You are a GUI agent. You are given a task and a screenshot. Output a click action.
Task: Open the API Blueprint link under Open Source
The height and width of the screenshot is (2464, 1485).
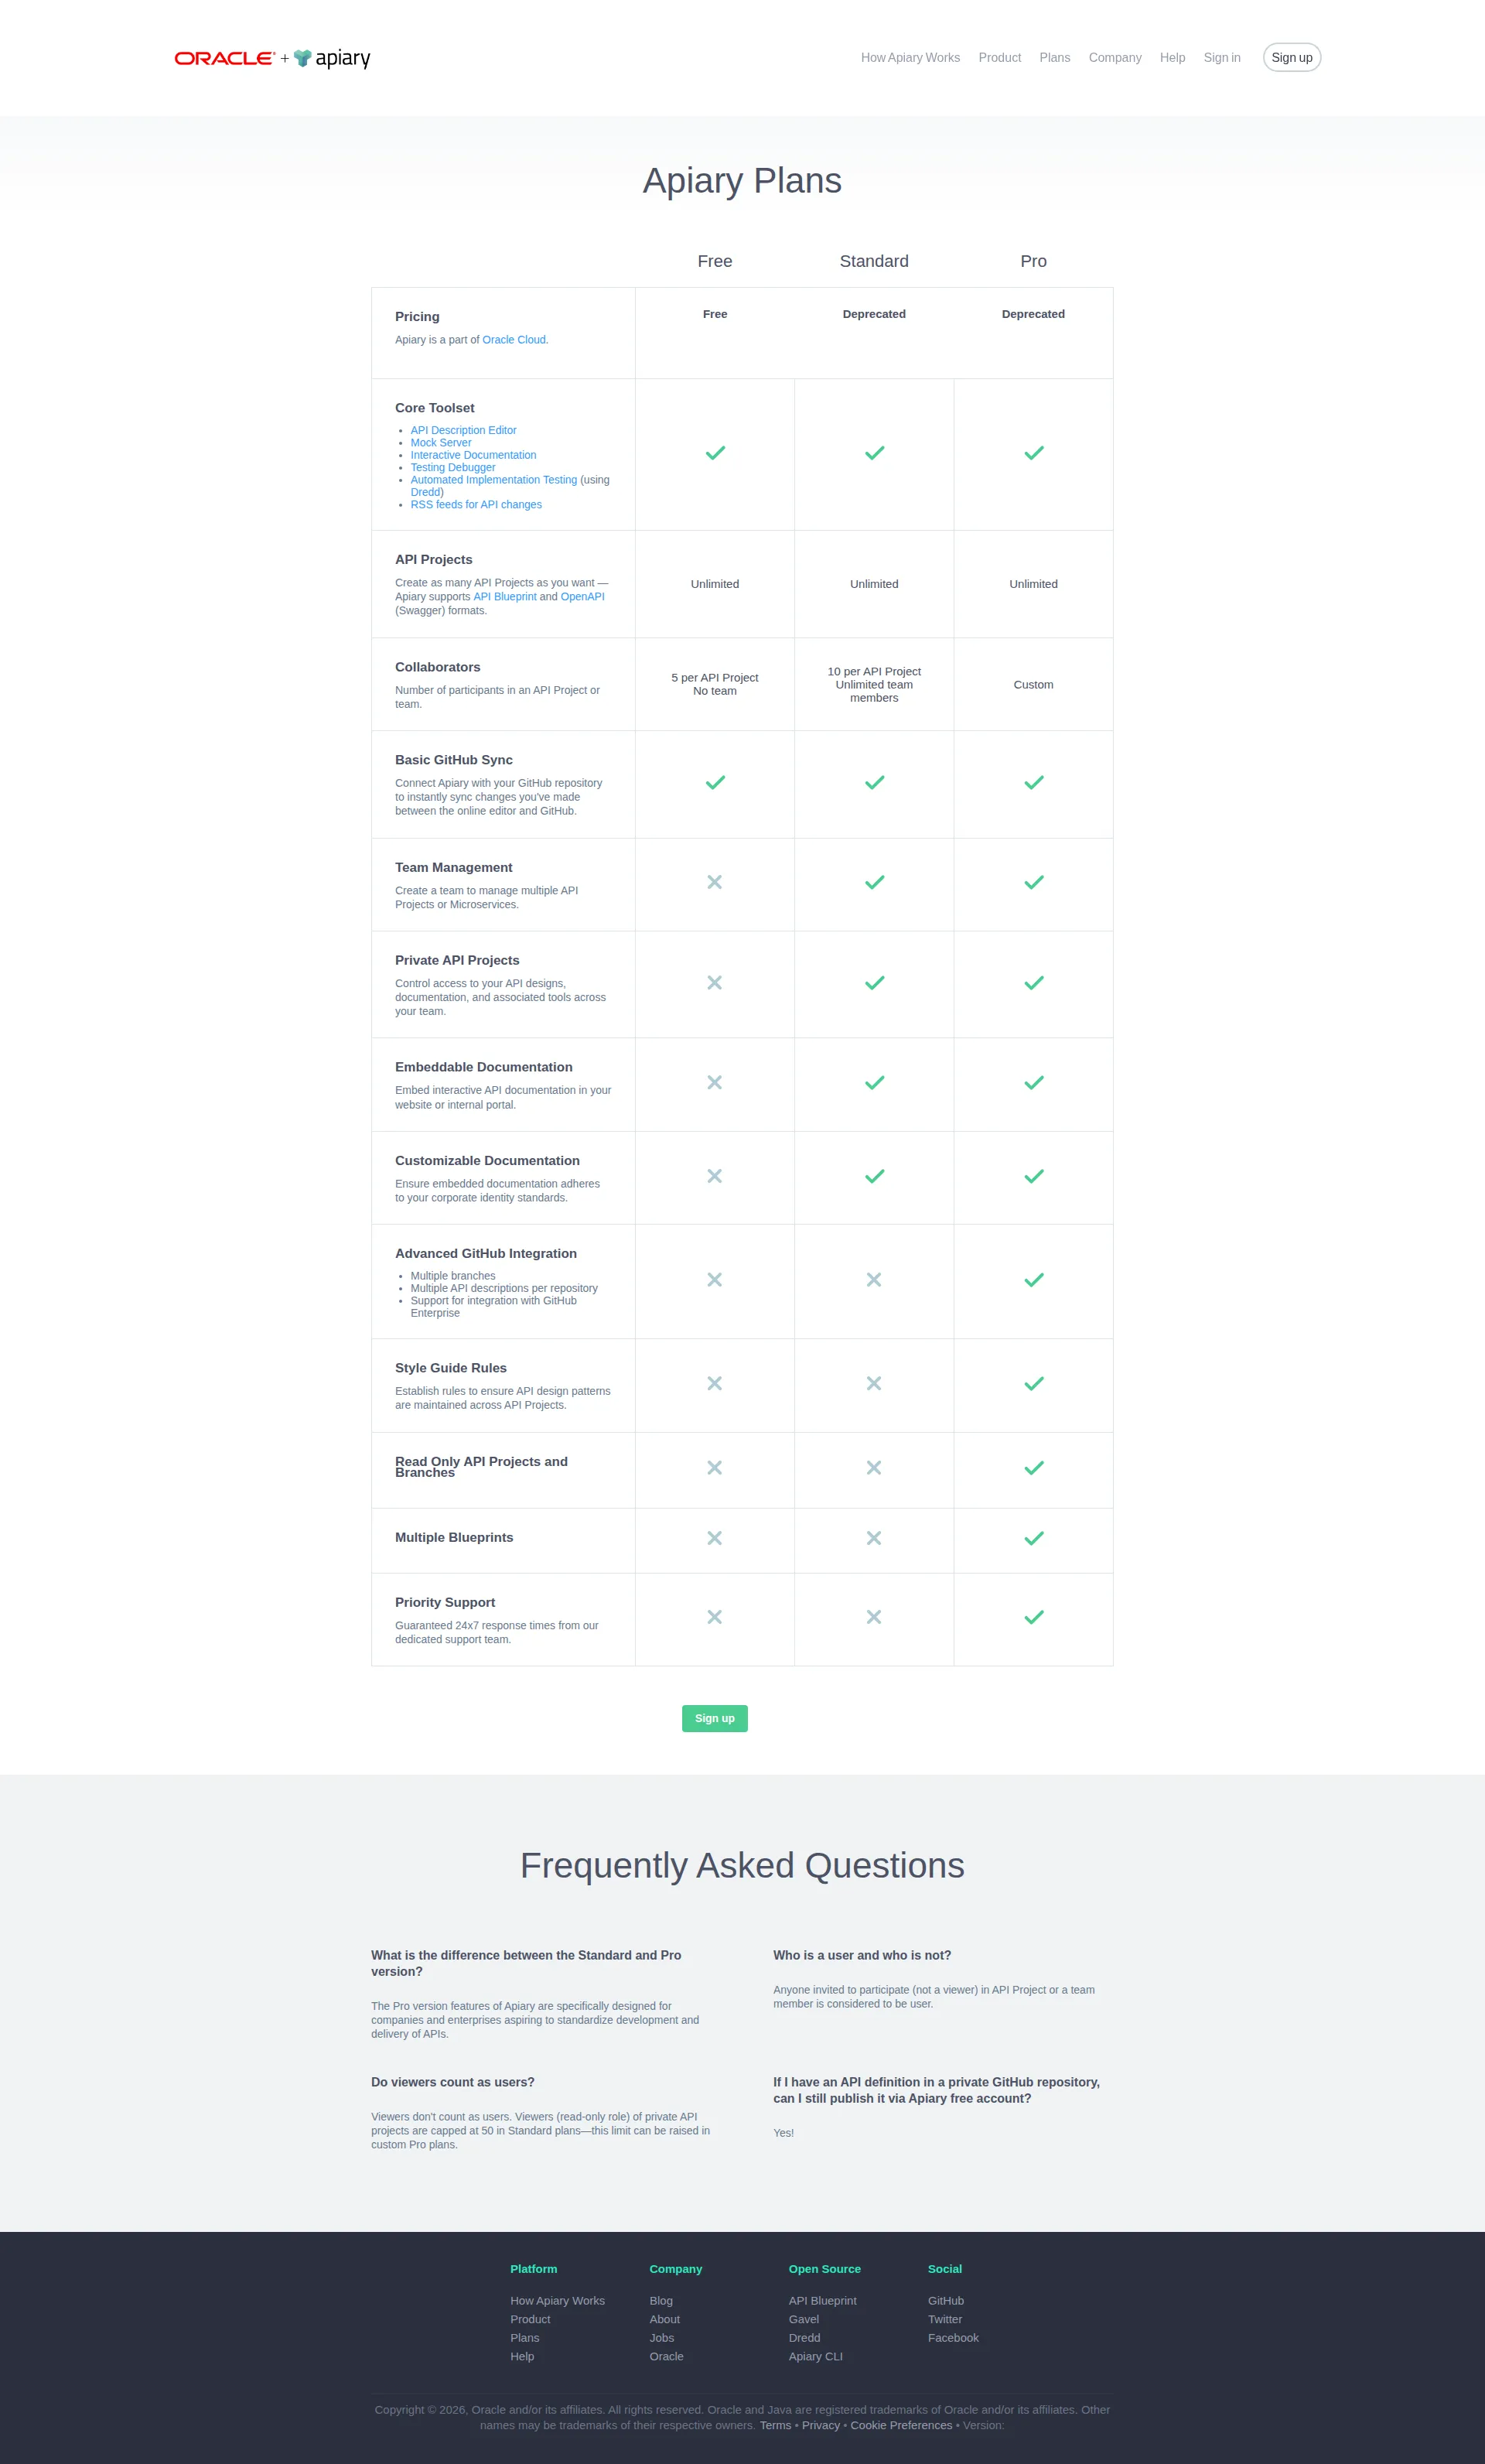[x=822, y=2300]
